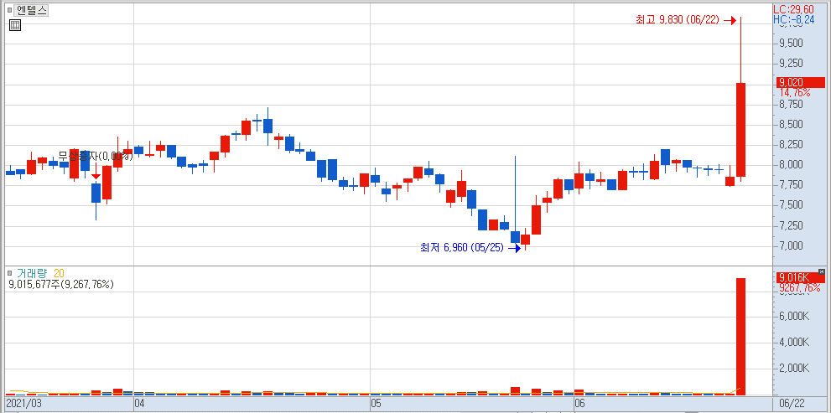The width and height of the screenshot is (831, 413).
Task: Click the 7,750 price axis label
Action: tap(792, 185)
